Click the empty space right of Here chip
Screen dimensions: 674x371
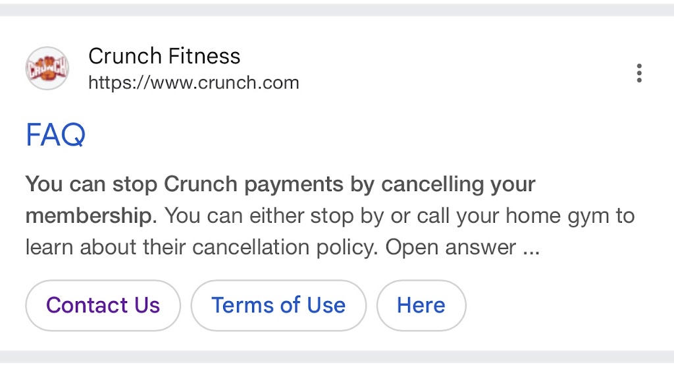pos(566,305)
